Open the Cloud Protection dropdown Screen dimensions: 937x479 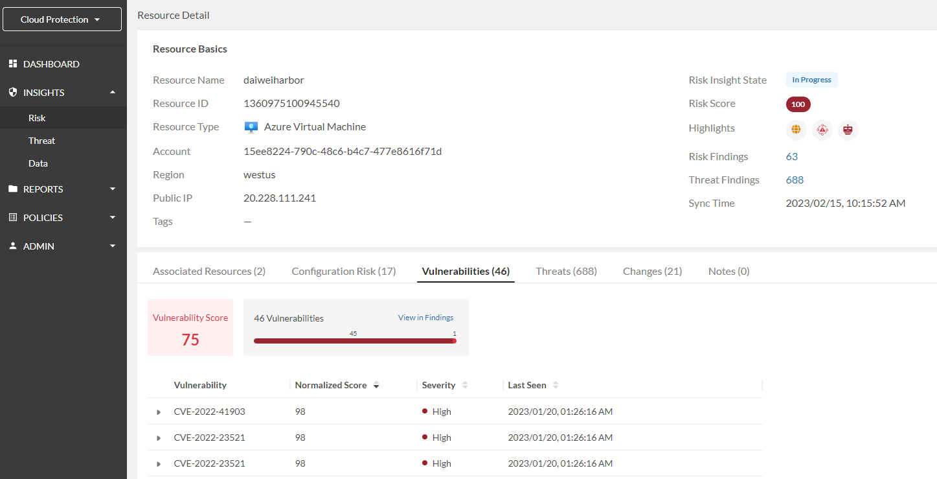62,19
